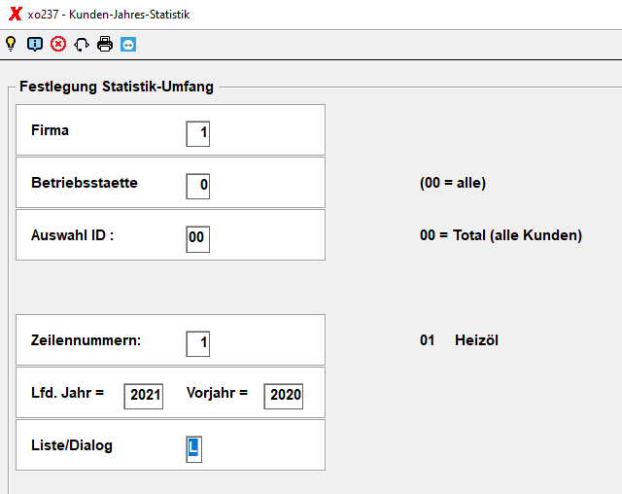The width and height of the screenshot is (622, 494).
Task: Click the red X application logo
Action: (x=16, y=14)
